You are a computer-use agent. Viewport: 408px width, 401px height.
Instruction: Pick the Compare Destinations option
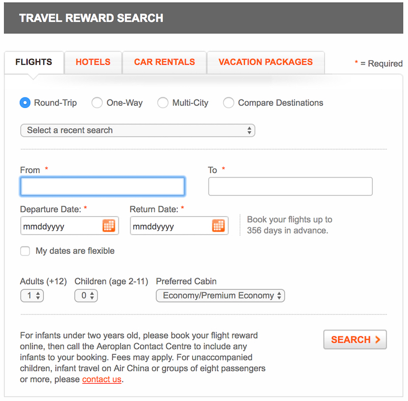point(228,103)
